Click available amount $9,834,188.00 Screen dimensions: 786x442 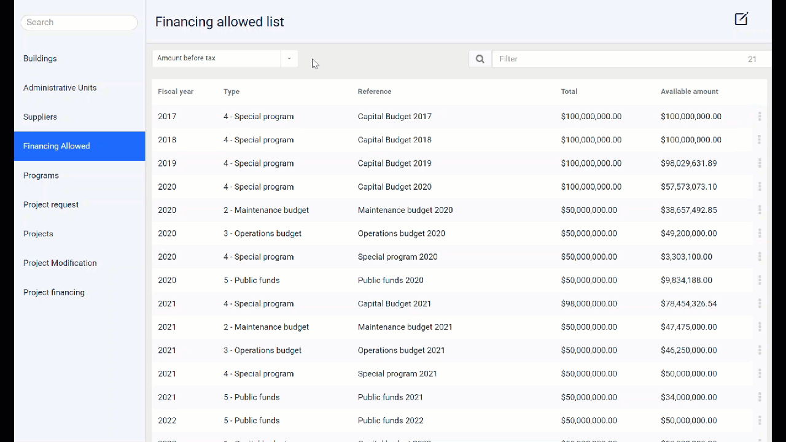pos(687,280)
